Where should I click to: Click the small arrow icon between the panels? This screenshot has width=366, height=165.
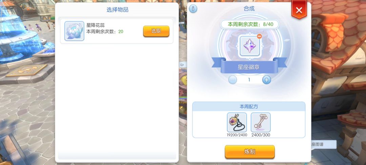click(182, 65)
